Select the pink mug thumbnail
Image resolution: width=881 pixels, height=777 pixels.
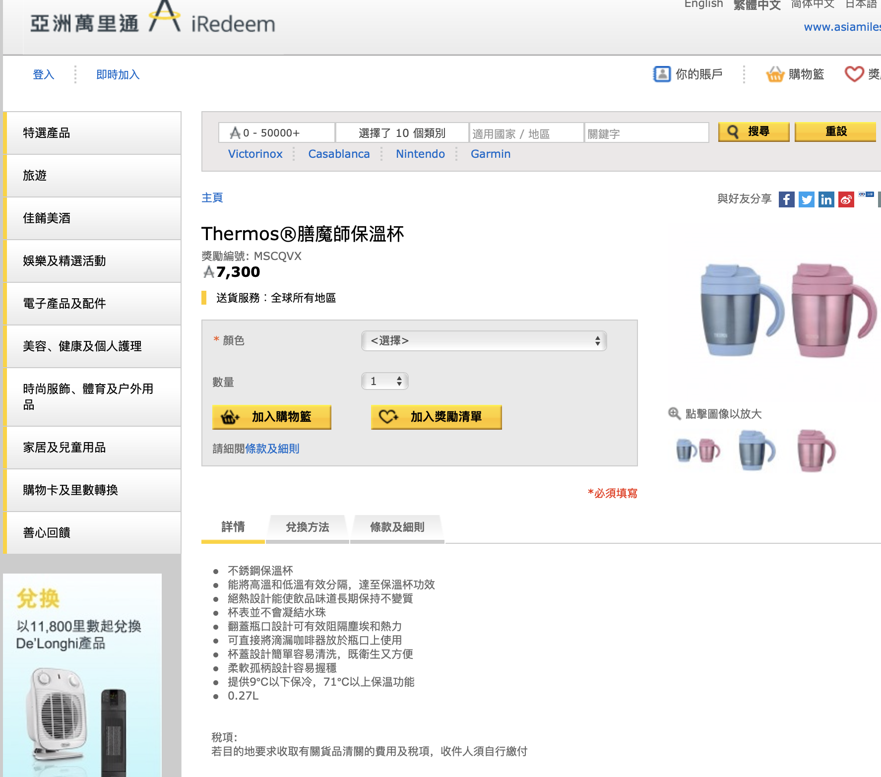point(816,450)
